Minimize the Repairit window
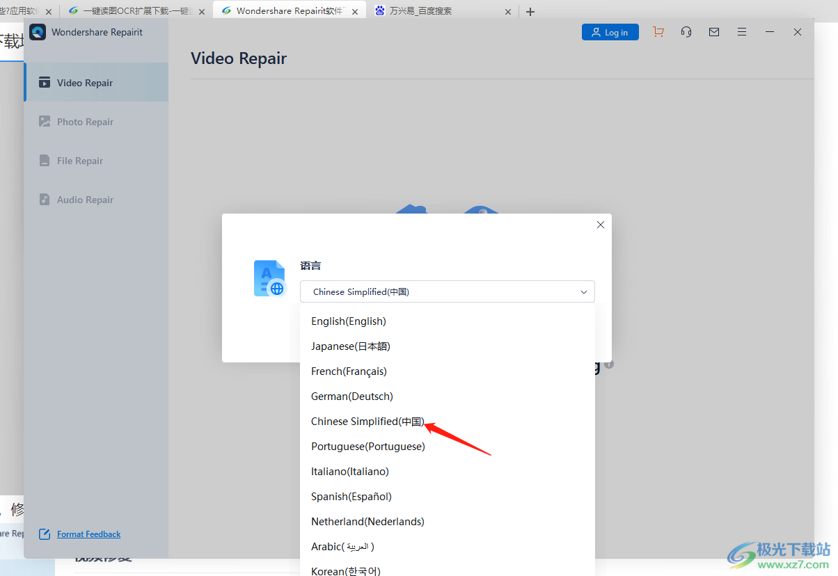The width and height of the screenshot is (838, 576). point(770,32)
